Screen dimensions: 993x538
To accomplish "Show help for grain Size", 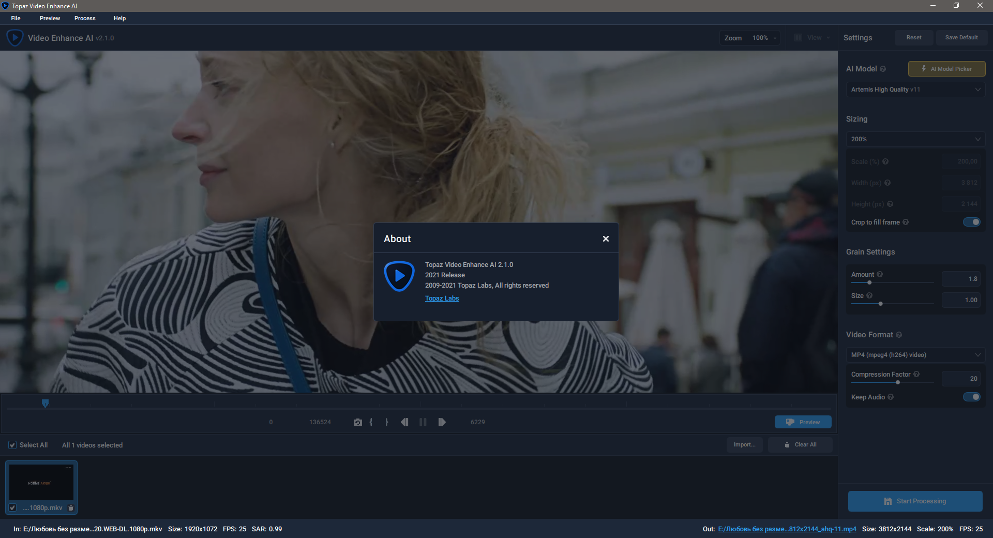I will [x=869, y=295].
